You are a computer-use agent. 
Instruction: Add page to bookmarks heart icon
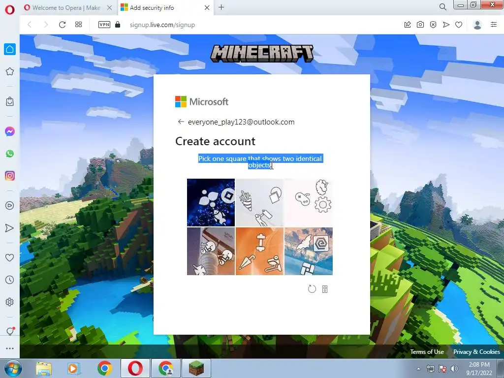click(459, 25)
